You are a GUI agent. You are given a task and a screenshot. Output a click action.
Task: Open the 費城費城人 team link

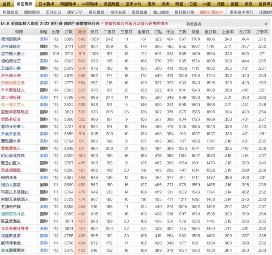tap(11, 148)
